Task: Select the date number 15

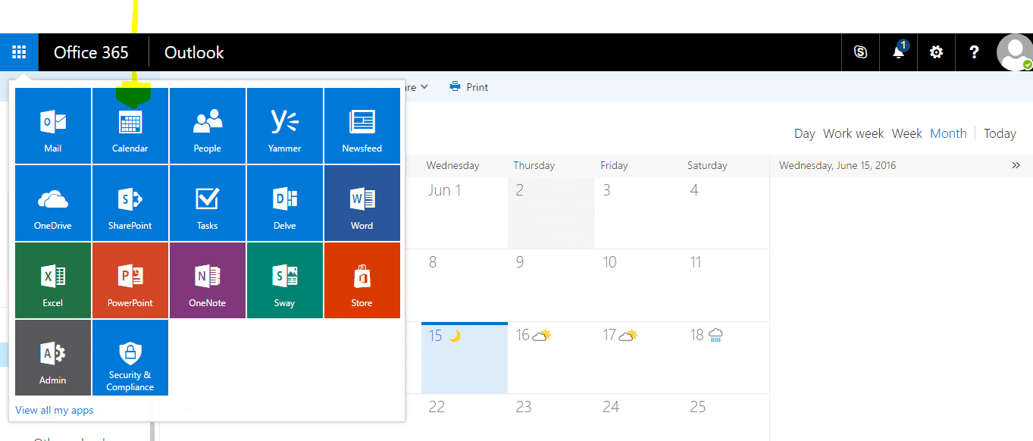Action: (x=435, y=335)
